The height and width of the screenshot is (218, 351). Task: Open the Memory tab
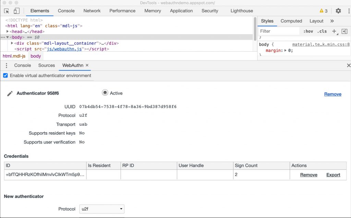153,11
